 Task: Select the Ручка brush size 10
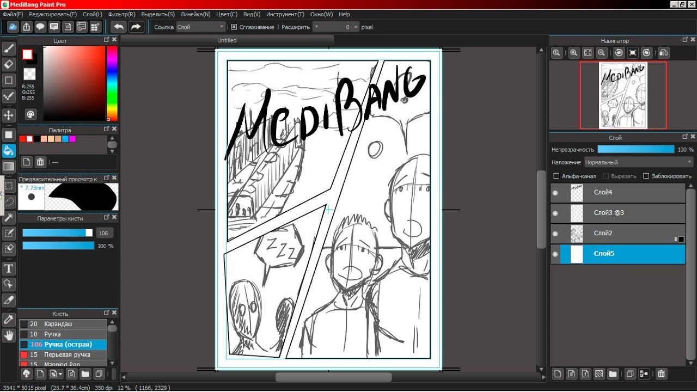coord(63,334)
